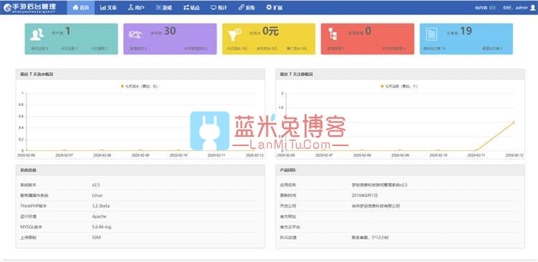Click the hierarchy icon on the red card

(332, 34)
